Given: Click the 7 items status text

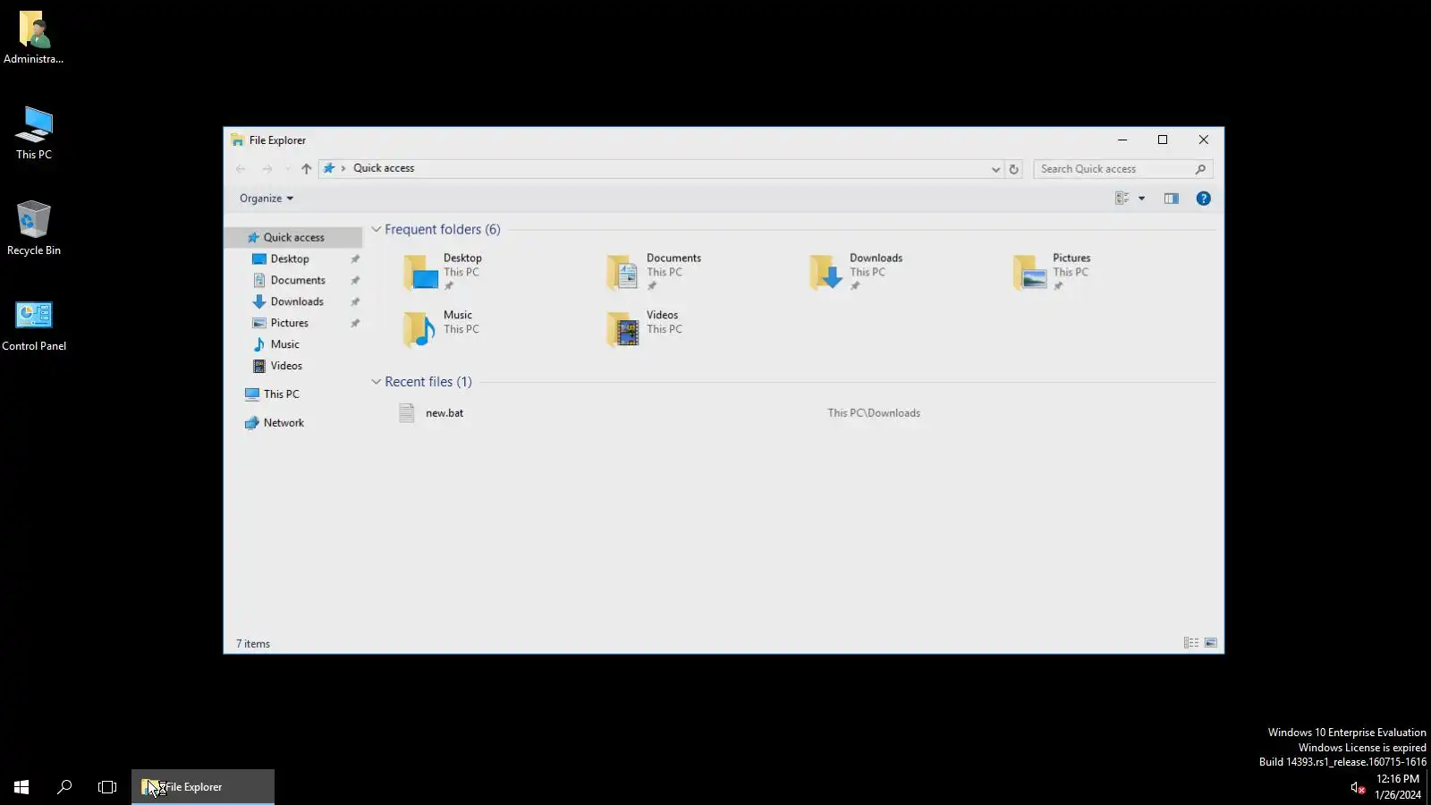Looking at the screenshot, I should coord(253,644).
